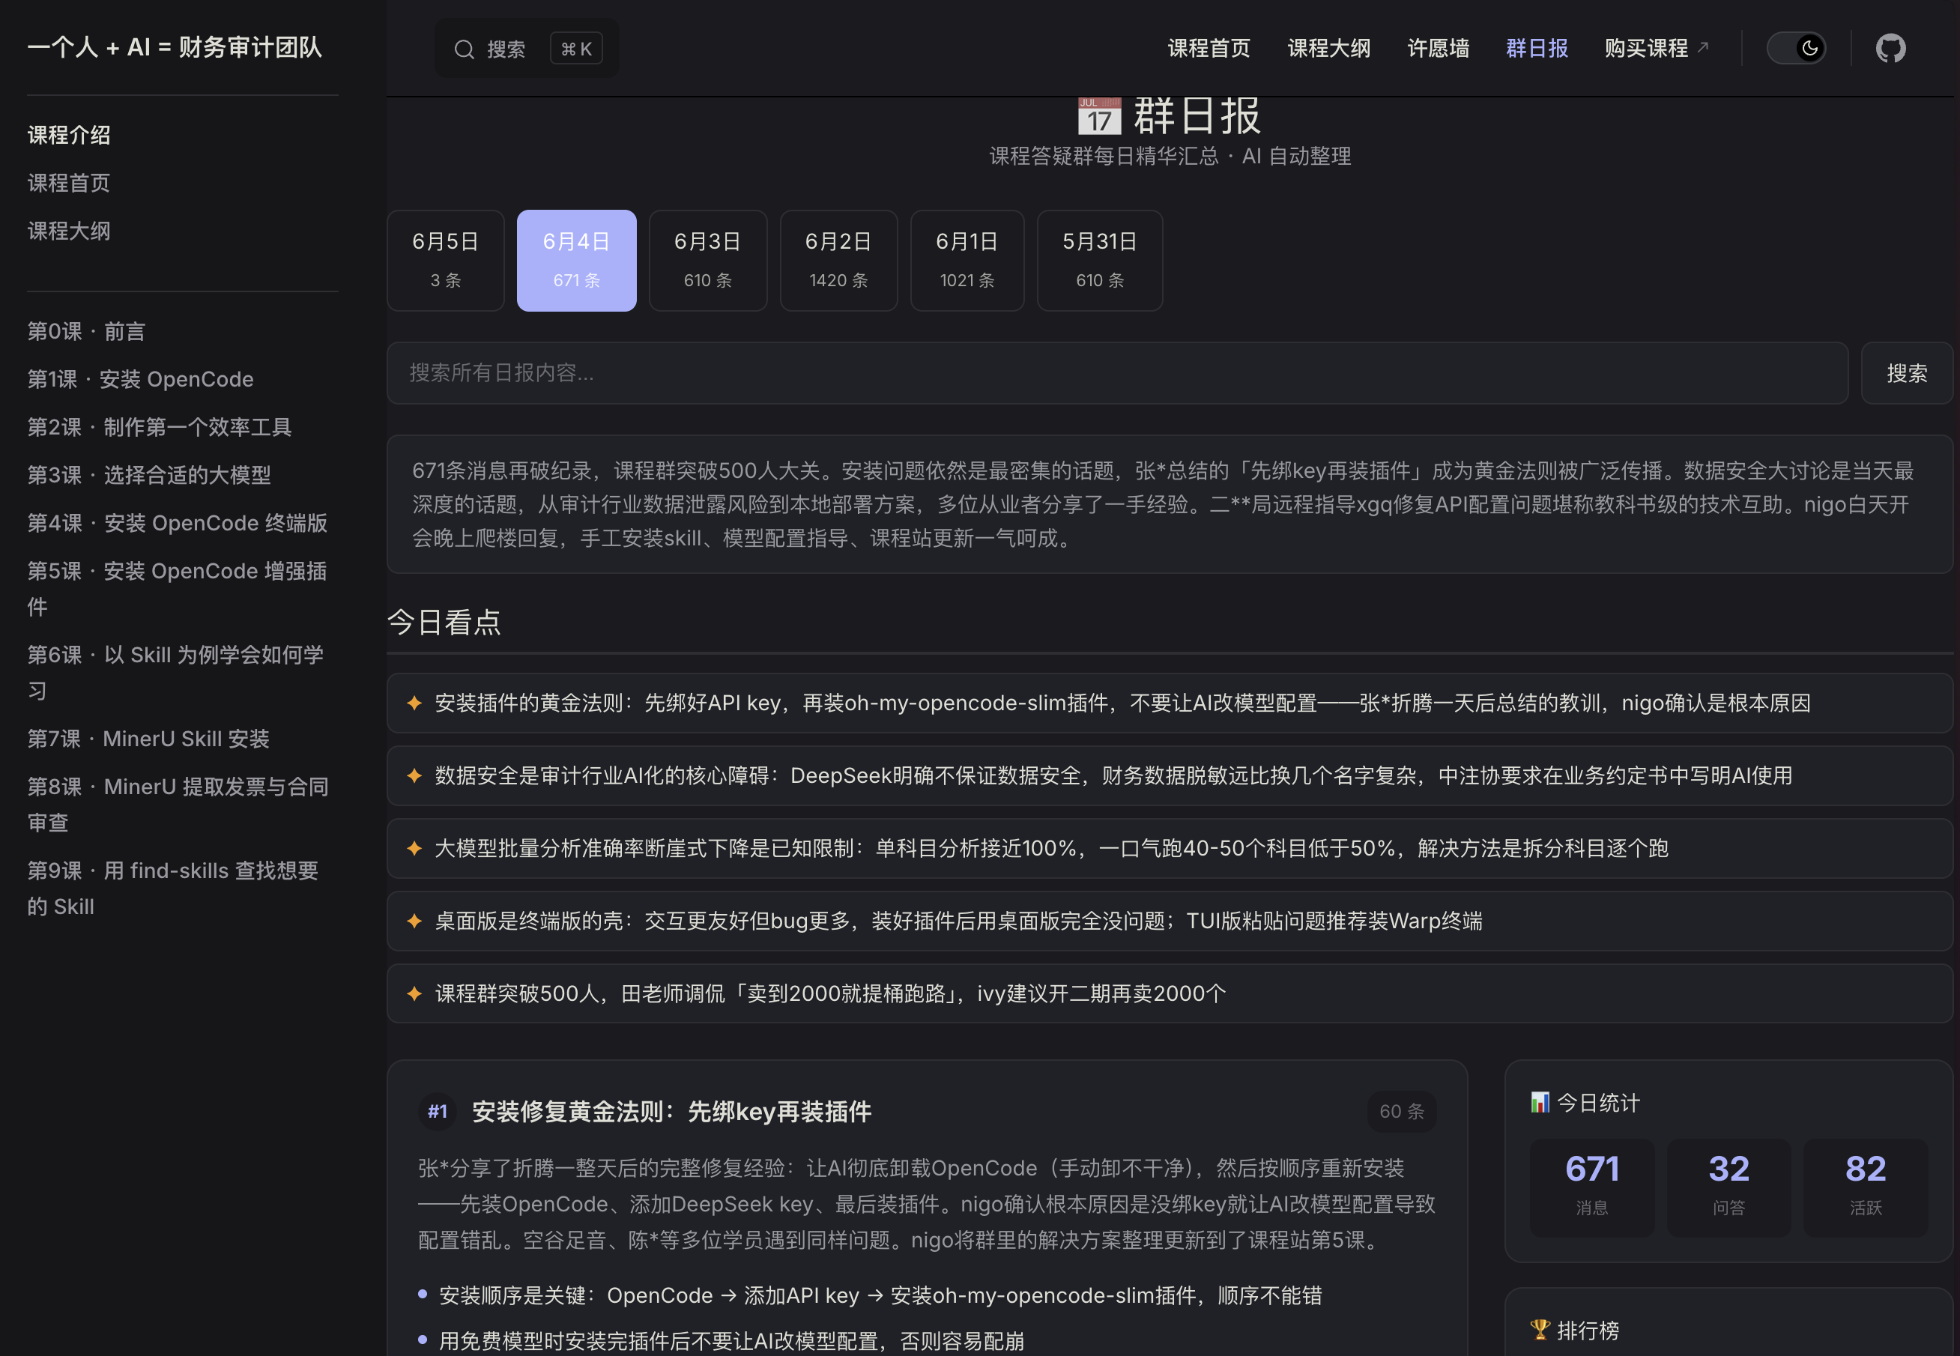Click the star icon of 数据安全 highlight row

pyautogui.click(x=414, y=775)
